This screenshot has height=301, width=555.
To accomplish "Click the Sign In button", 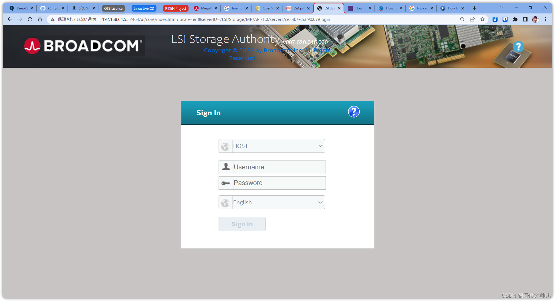I will pyautogui.click(x=242, y=224).
